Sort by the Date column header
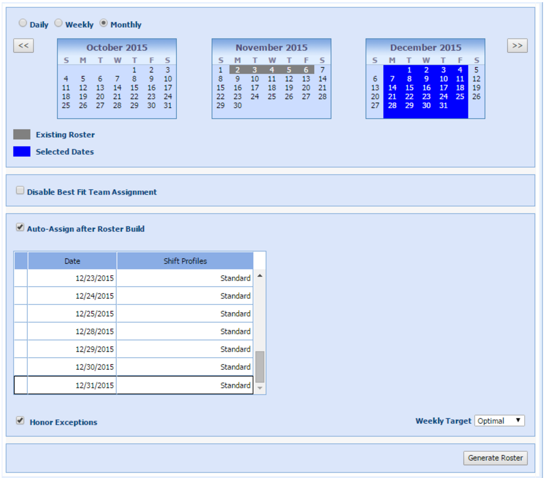Image resolution: width=544 pixels, height=478 pixels. 72,261
